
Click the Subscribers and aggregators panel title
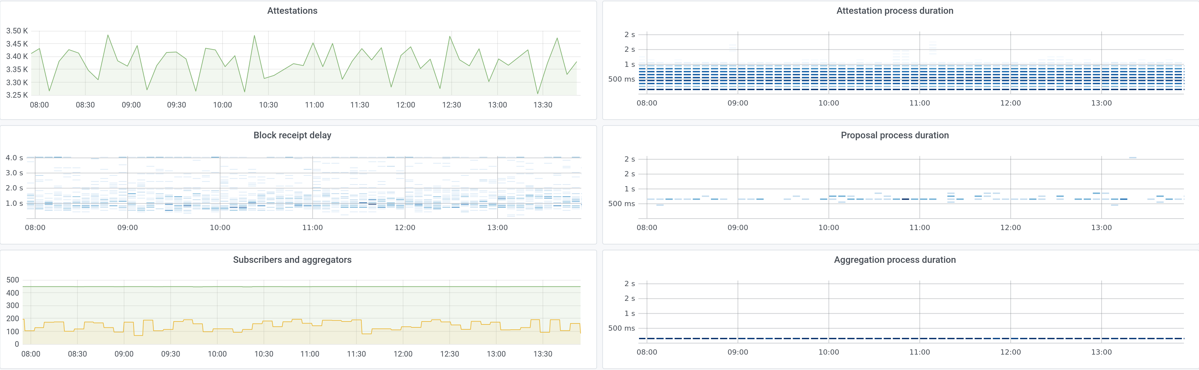coord(292,260)
